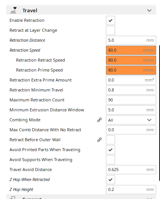
Task: Uncheck Avoid Printed Parts When Traveling
Action: coord(110,150)
